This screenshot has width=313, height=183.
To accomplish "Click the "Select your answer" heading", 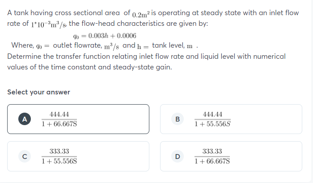I will pos(38,92).
